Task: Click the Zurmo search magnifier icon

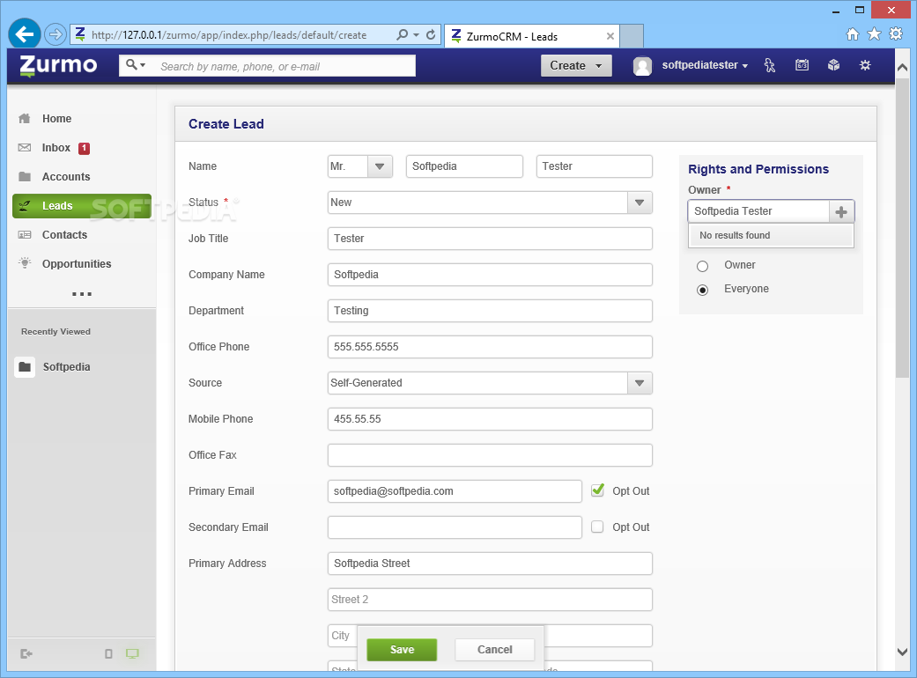Action: coord(132,65)
